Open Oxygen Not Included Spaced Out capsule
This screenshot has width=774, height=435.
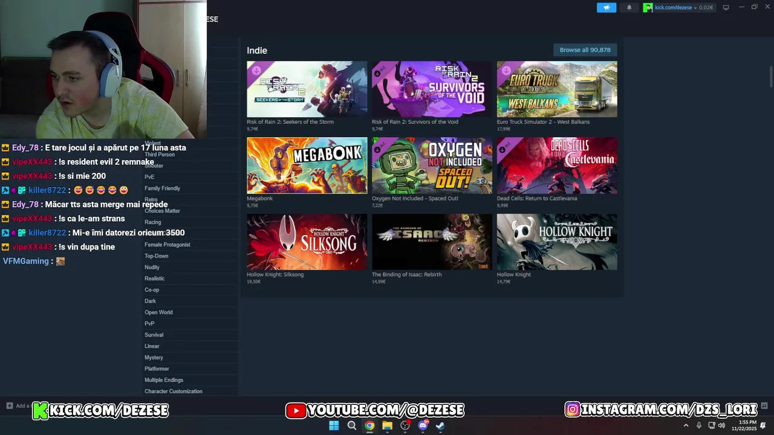(x=432, y=166)
